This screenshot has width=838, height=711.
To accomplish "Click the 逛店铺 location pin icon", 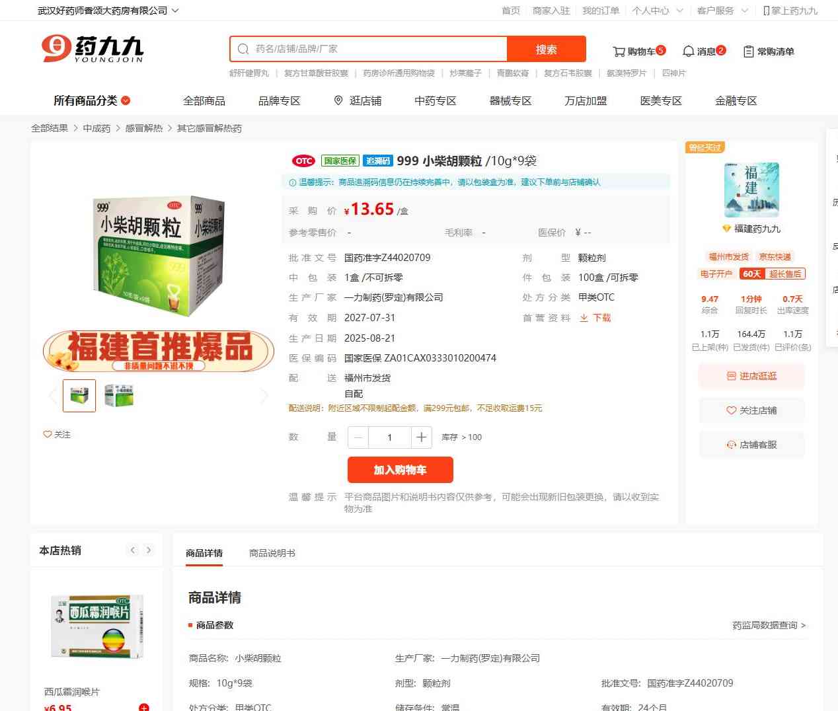I will [338, 100].
